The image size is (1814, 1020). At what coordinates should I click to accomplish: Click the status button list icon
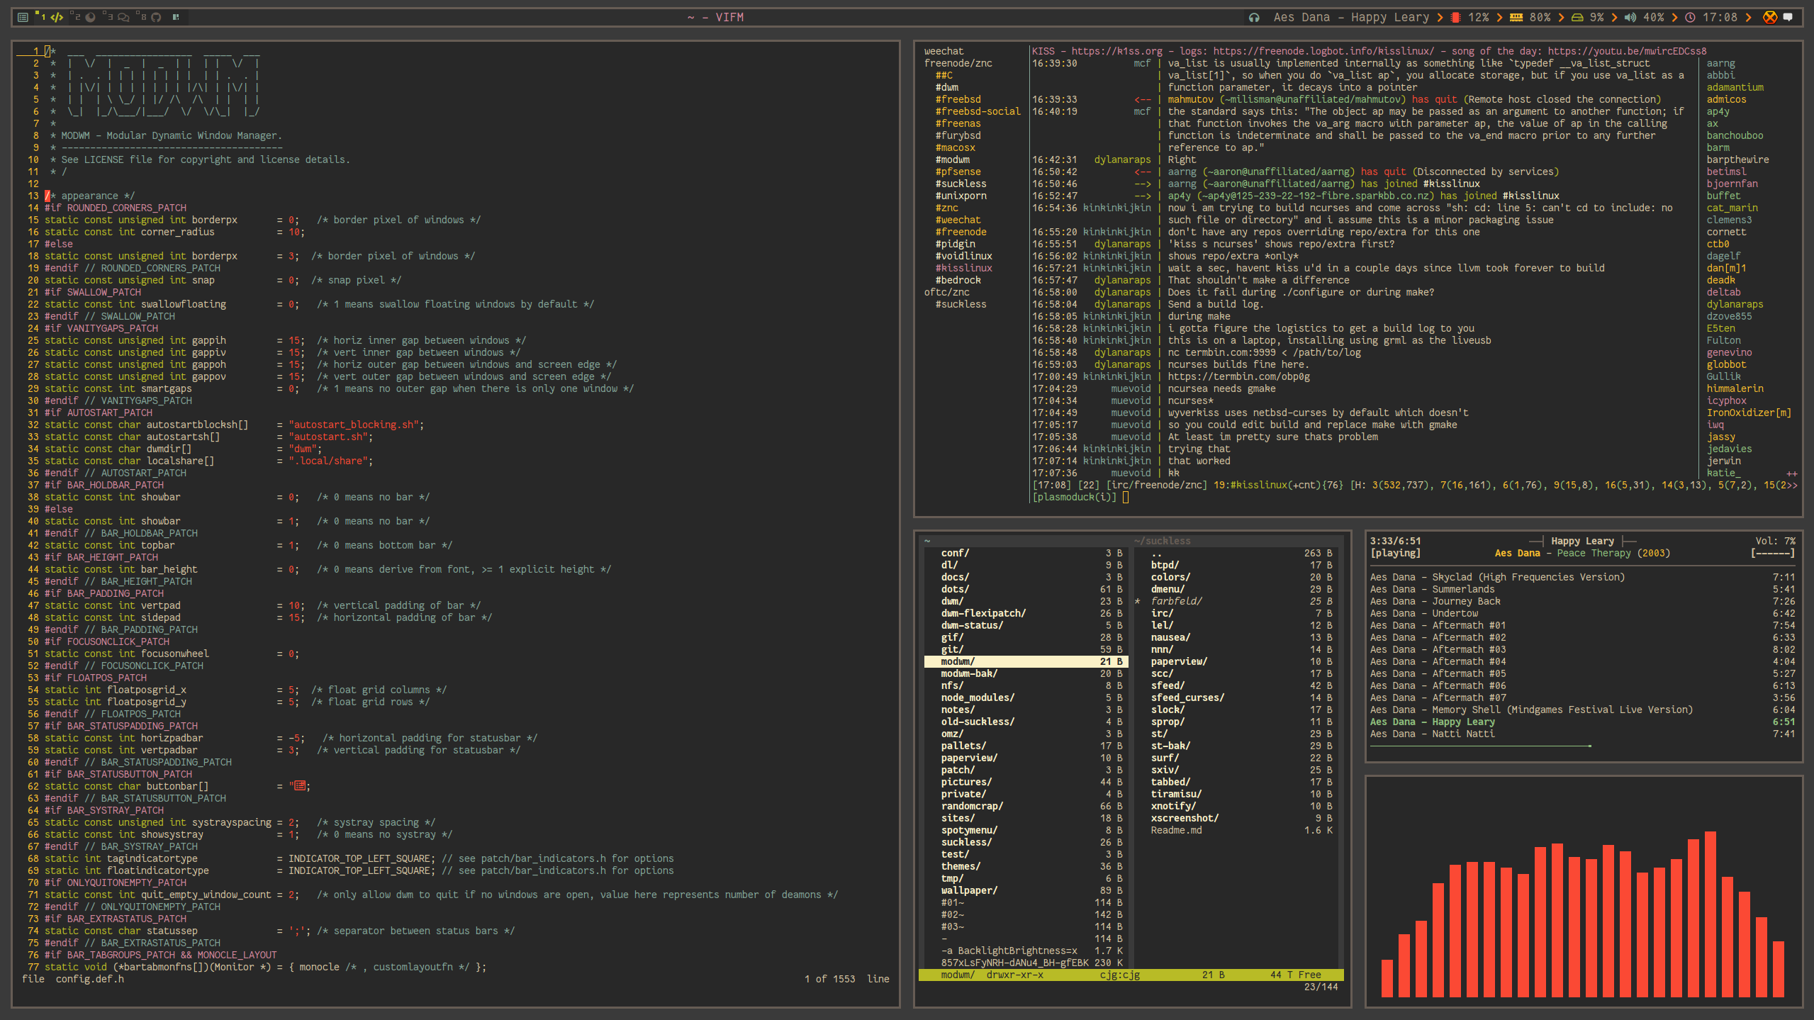(23, 17)
